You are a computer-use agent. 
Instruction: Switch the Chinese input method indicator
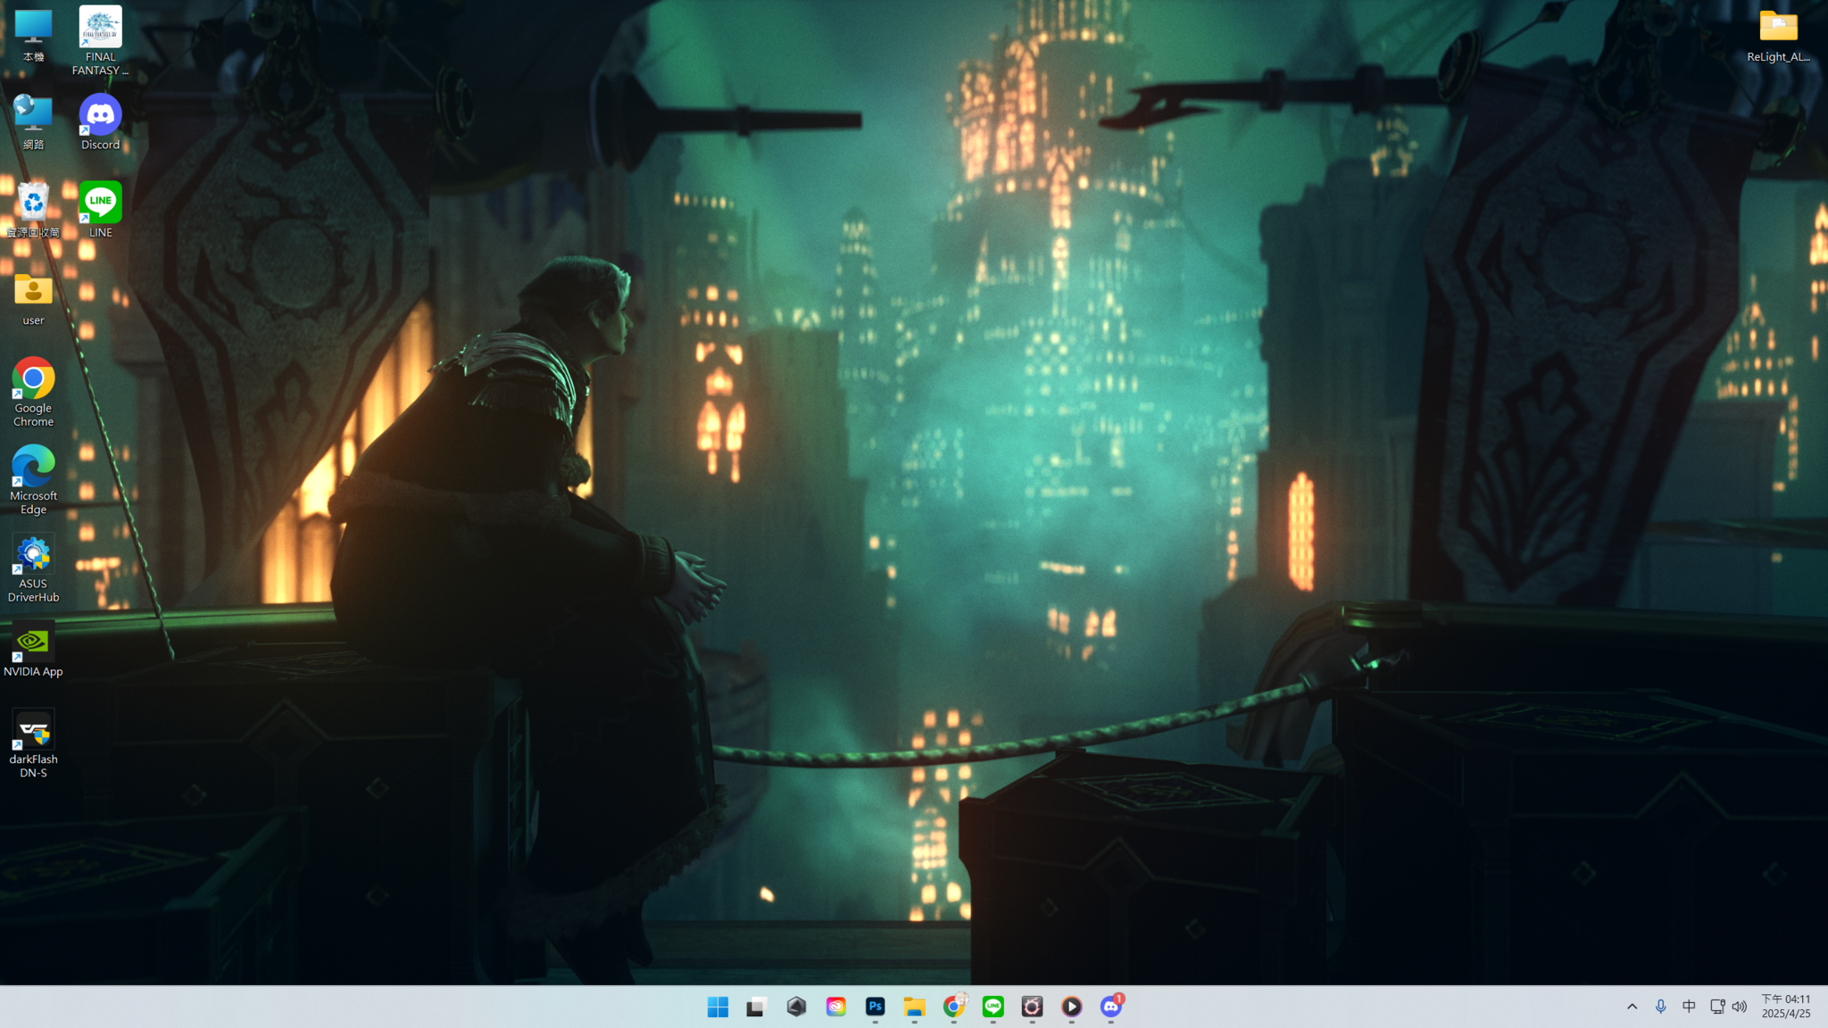click(x=1689, y=1007)
